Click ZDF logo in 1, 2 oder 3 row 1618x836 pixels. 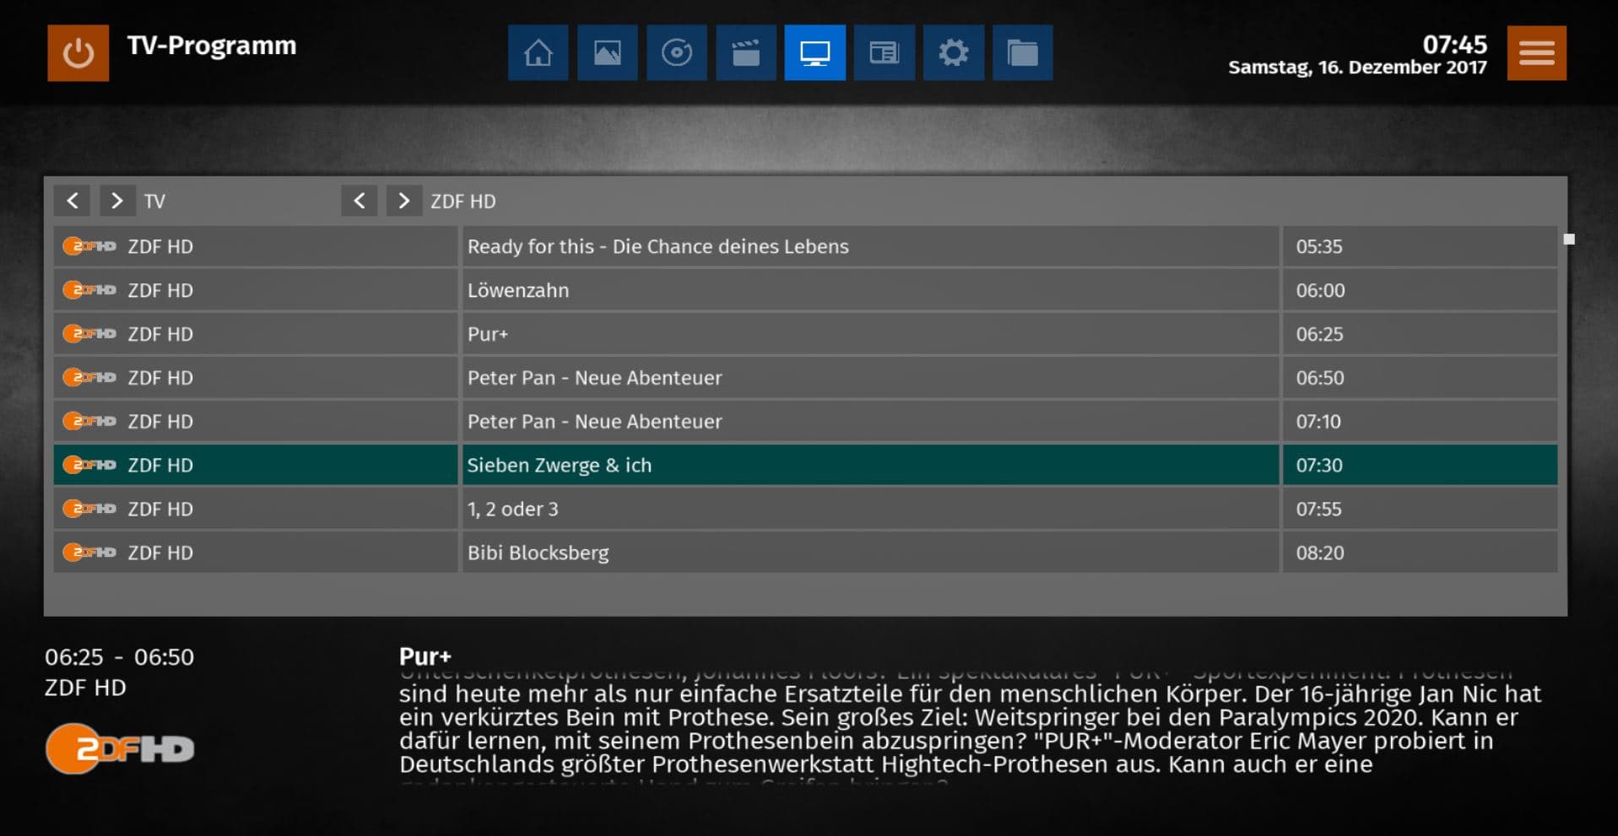tap(89, 509)
